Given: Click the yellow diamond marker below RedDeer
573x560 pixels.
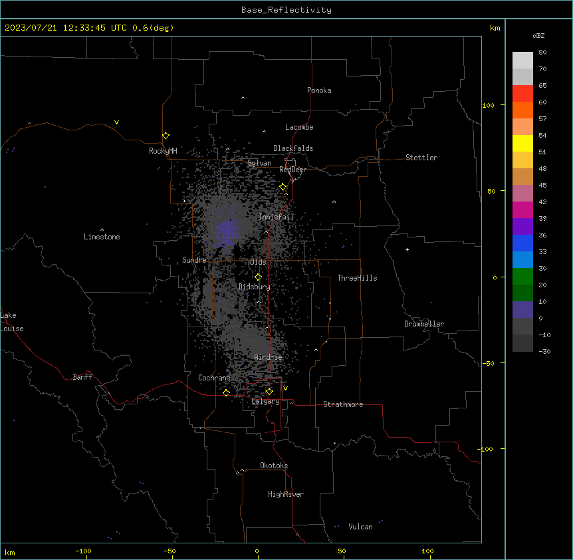Looking at the screenshot, I should [283, 187].
